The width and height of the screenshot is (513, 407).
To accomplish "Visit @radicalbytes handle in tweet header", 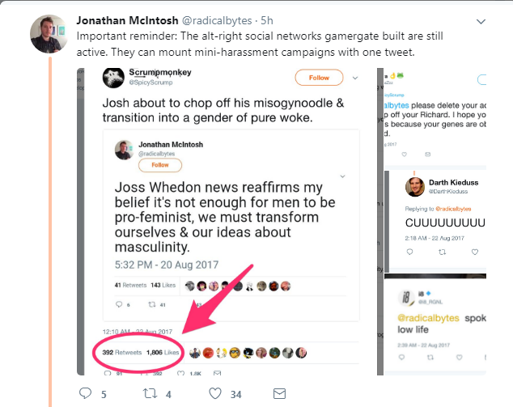I will point(217,20).
